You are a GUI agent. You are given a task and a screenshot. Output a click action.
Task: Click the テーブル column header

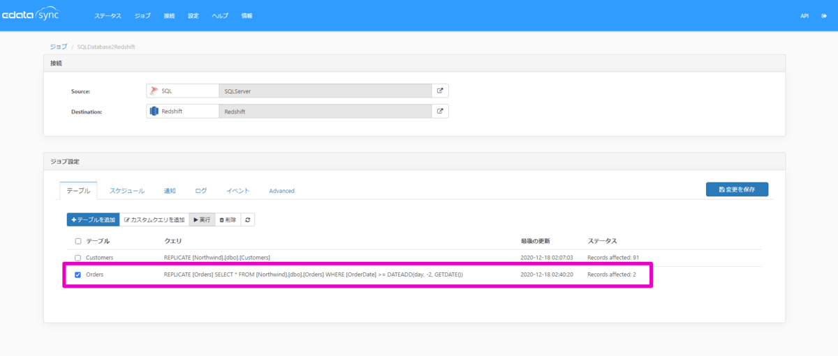[x=98, y=241]
